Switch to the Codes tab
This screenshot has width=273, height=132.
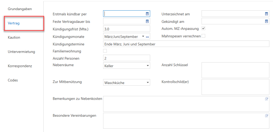tap(13, 80)
